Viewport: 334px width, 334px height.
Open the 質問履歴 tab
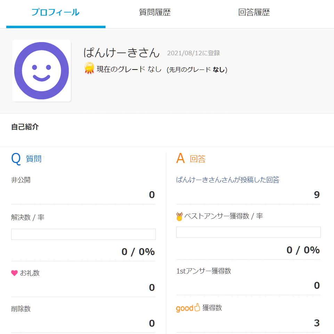(x=155, y=13)
